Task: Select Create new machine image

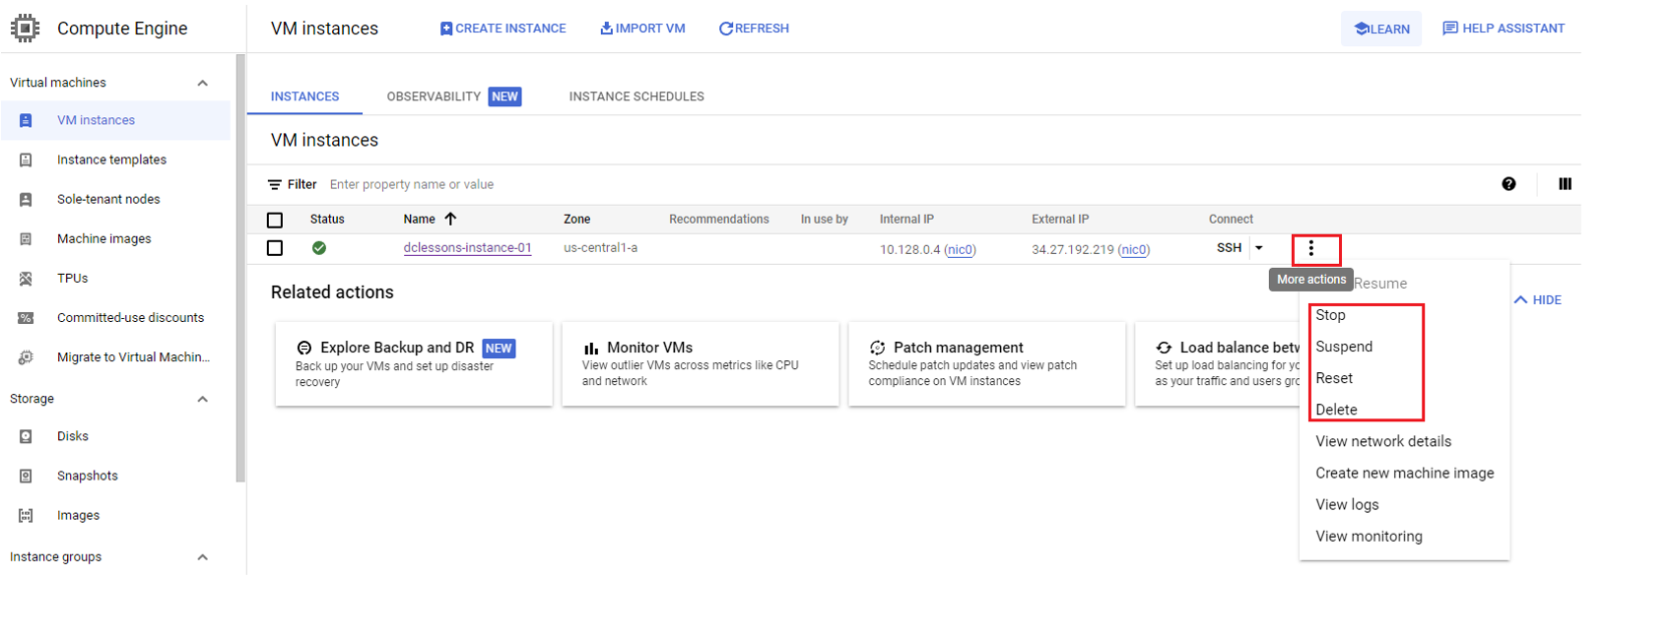Action: (x=1405, y=473)
